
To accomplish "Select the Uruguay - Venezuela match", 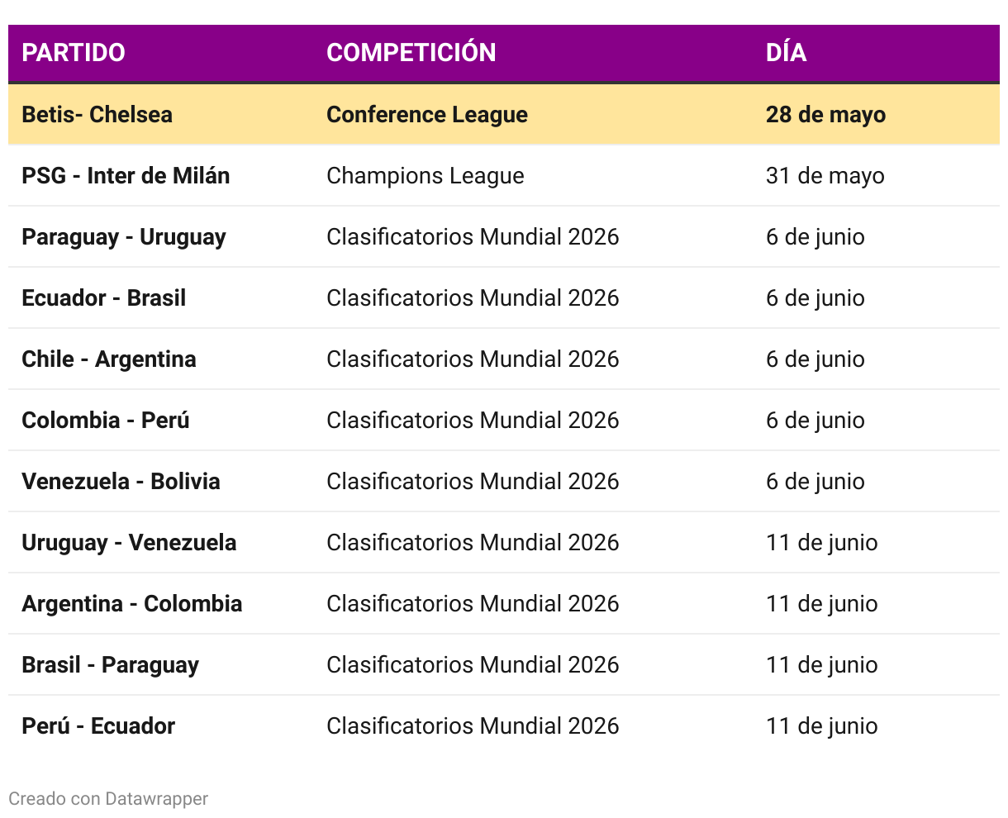I will [129, 543].
